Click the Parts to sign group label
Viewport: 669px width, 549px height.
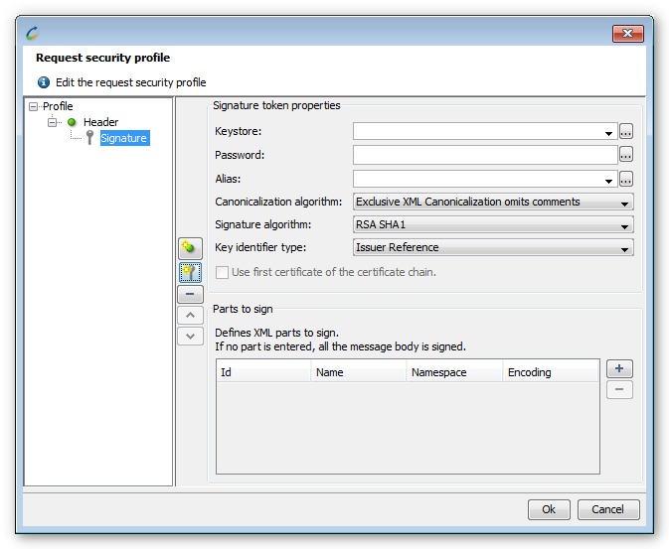[243, 309]
